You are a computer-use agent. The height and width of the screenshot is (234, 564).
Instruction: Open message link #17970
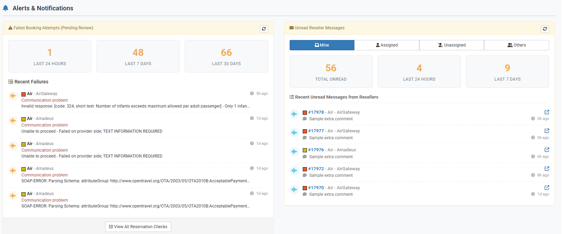tap(316, 188)
